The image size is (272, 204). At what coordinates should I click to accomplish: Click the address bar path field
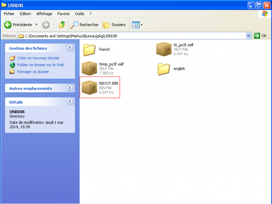click(133, 36)
